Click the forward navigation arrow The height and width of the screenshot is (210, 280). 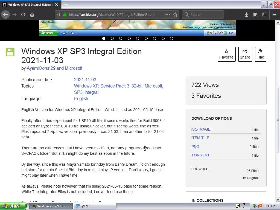coord(14,14)
